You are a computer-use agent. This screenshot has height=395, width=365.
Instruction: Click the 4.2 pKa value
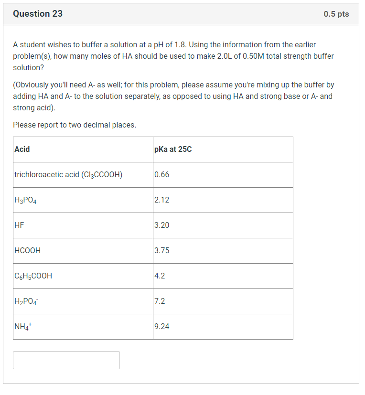pos(159,276)
